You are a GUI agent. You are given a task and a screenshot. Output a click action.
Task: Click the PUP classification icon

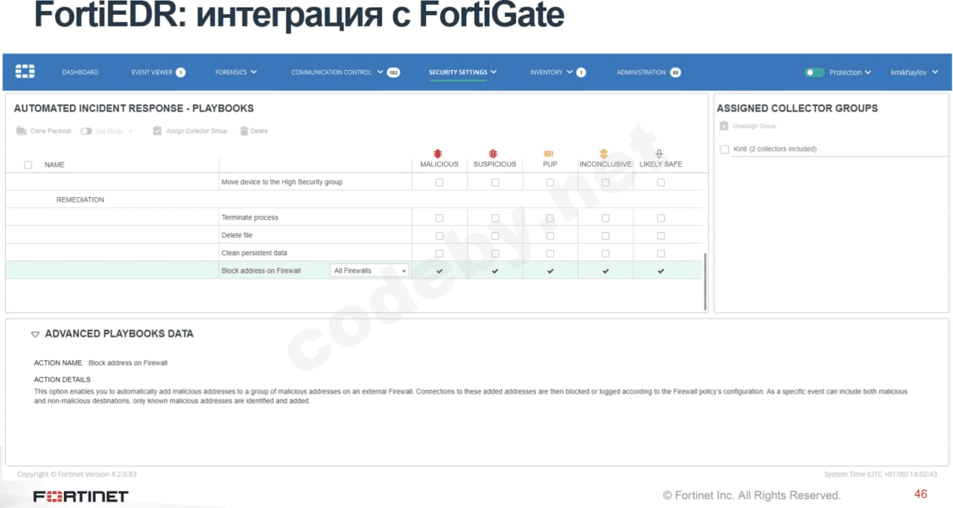point(549,154)
